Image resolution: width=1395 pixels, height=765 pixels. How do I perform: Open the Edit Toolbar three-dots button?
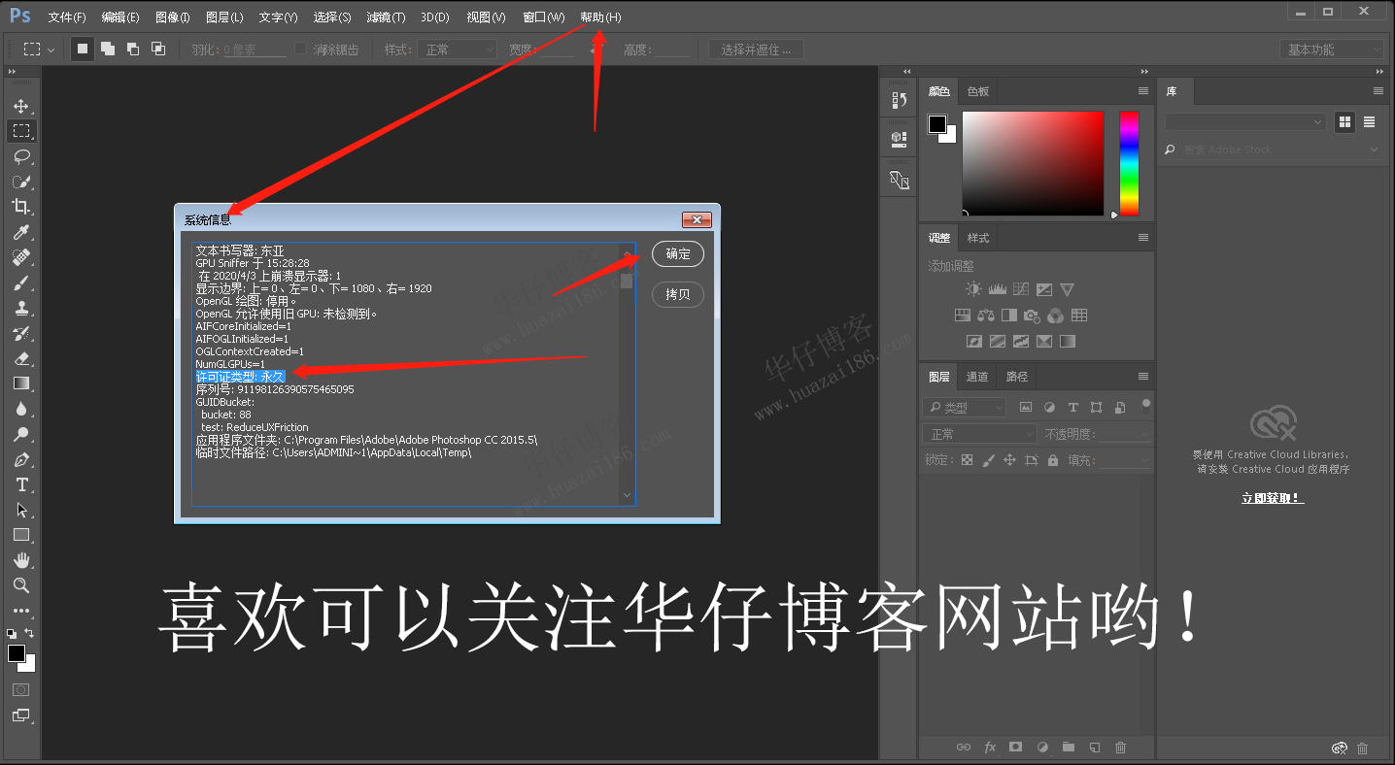(20, 611)
